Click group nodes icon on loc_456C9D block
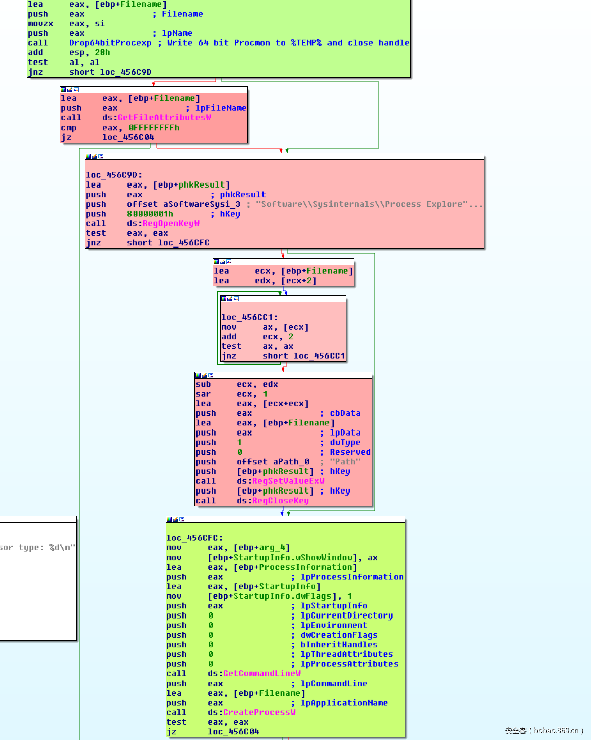The width and height of the screenshot is (591, 740). pos(101,156)
